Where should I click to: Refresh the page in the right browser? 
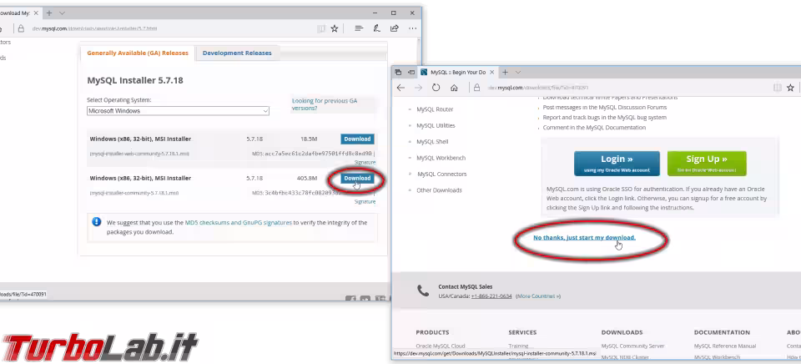coord(436,88)
